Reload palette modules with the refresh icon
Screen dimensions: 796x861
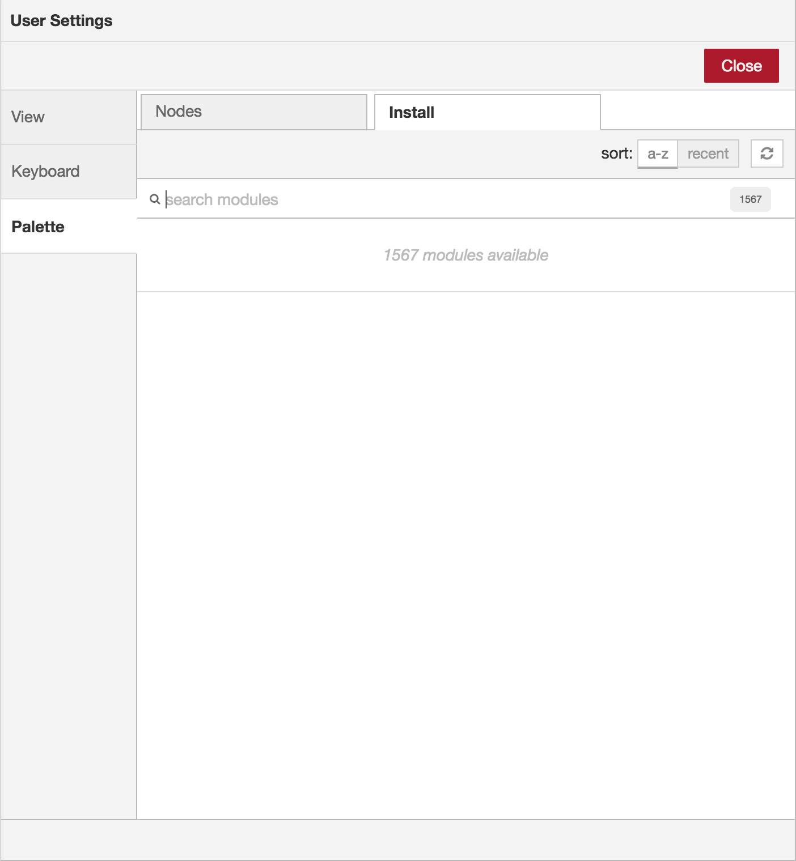click(x=768, y=154)
